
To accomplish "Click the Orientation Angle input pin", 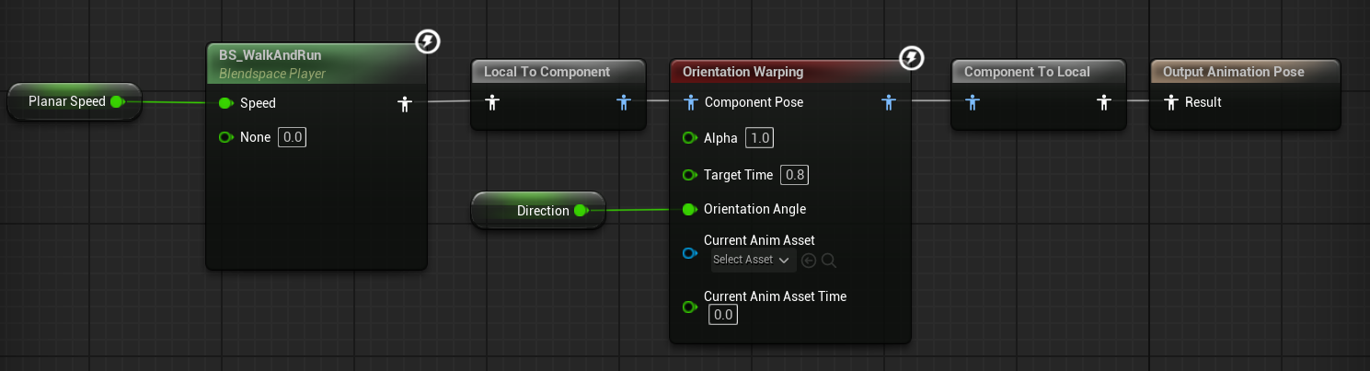I will click(x=690, y=209).
